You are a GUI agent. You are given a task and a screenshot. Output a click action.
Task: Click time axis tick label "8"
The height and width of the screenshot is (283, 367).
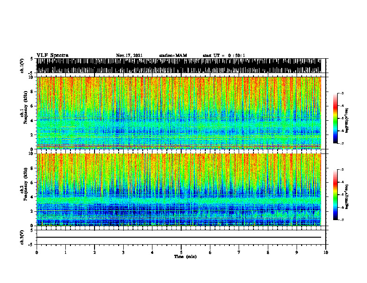click(268, 252)
